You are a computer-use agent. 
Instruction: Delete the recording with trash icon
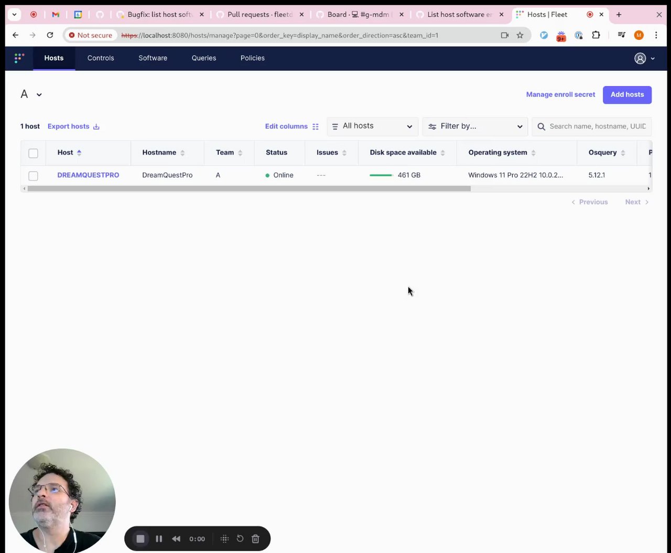pos(255,538)
